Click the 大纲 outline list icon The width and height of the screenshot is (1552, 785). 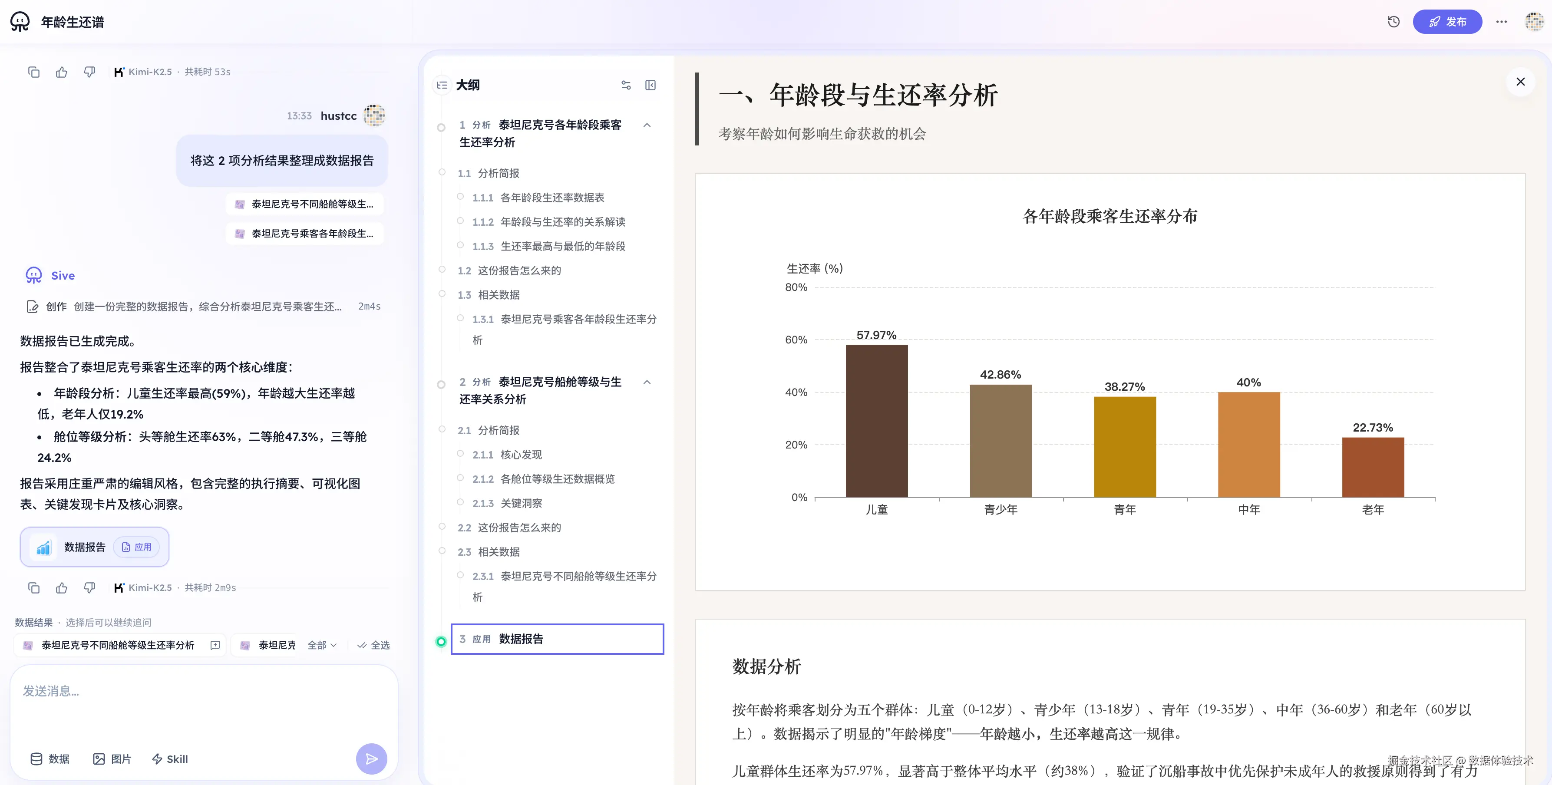(442, 85)
